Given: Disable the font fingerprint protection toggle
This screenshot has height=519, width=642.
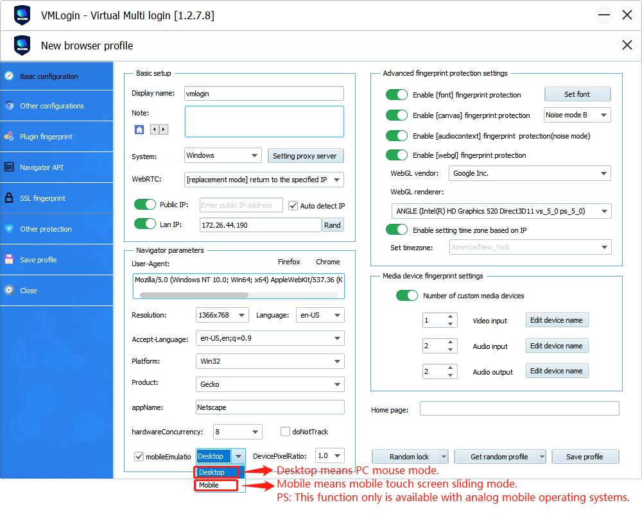Looking at the screenshot, I should coord(397,95).
